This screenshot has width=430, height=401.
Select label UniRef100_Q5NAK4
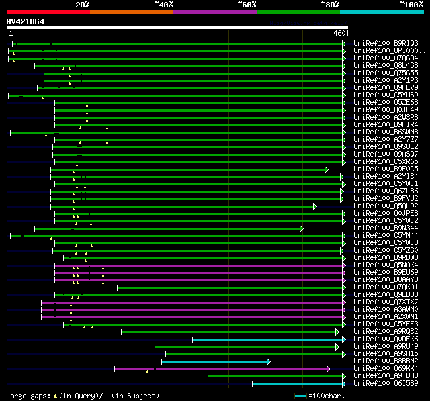(x=386, y=265)
